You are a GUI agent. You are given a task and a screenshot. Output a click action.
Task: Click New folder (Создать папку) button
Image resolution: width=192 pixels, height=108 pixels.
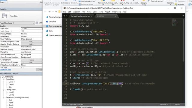click(144, 3)
